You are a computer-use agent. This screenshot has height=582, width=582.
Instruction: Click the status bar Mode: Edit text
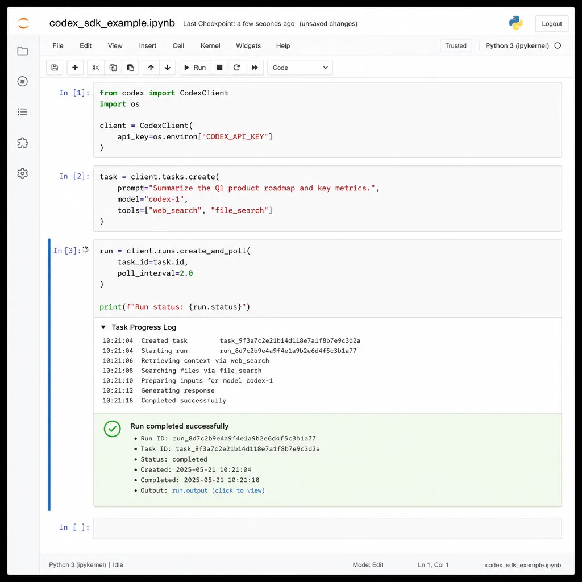(368, 564)
